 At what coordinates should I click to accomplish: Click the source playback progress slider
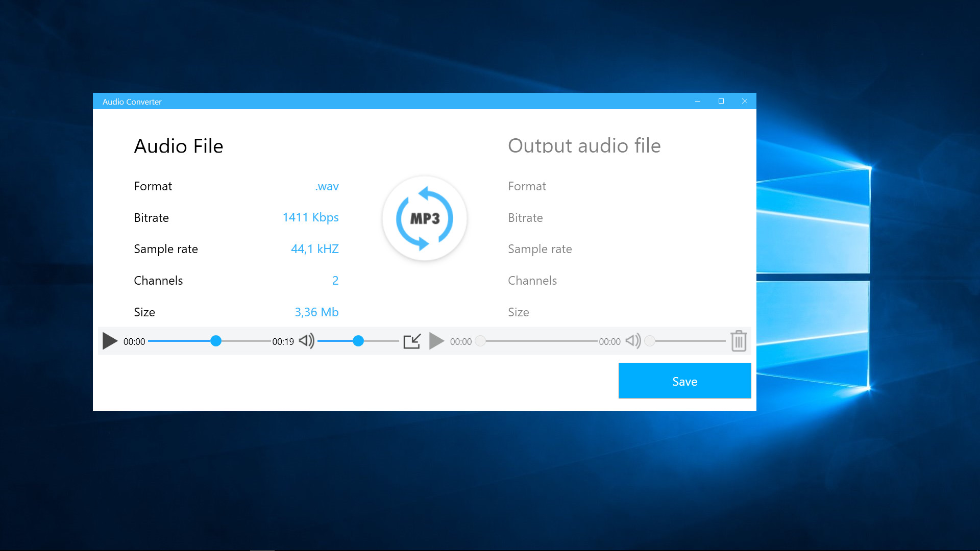click(216, 341)
